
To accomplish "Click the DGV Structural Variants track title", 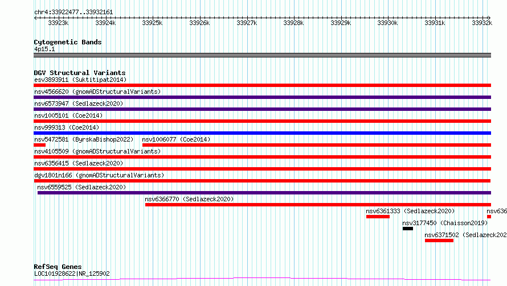I will [80, 73].
